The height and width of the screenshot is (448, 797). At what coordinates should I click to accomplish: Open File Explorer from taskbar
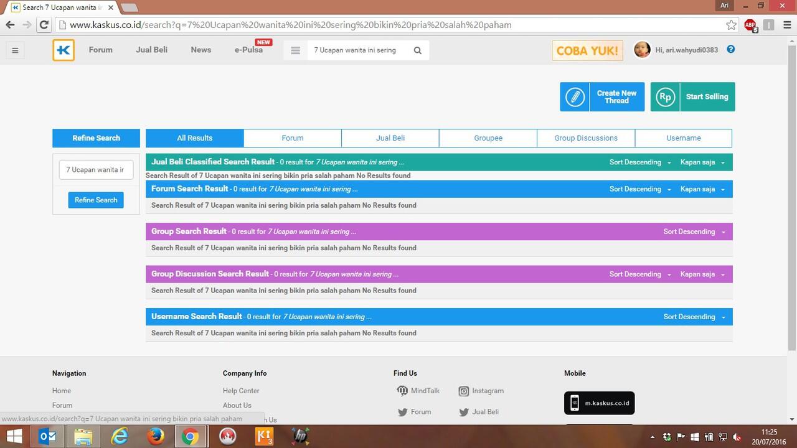pyautogui.click(x=83, y=437)
